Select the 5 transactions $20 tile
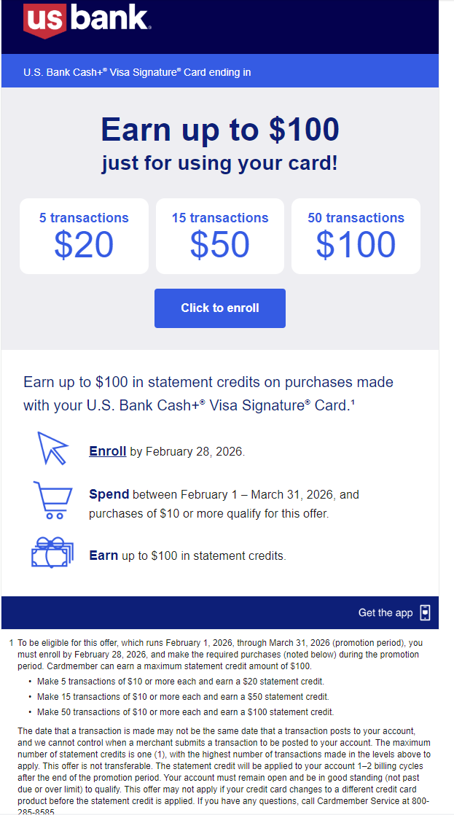This screenshot has height=815, width=454. point(84,236)
